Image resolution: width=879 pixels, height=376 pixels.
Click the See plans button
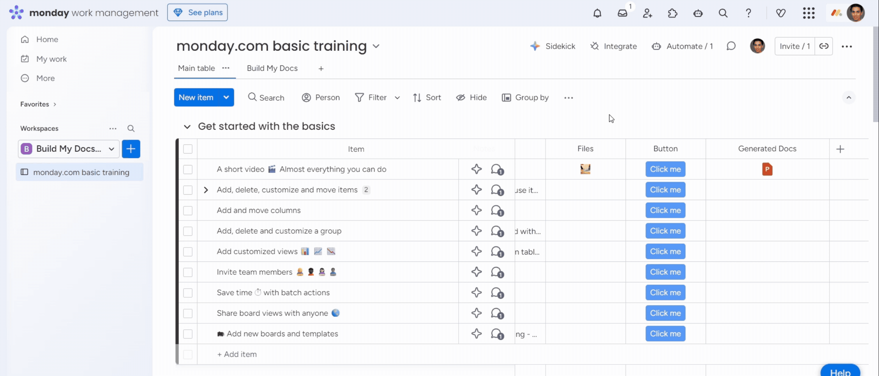(197, 13)
